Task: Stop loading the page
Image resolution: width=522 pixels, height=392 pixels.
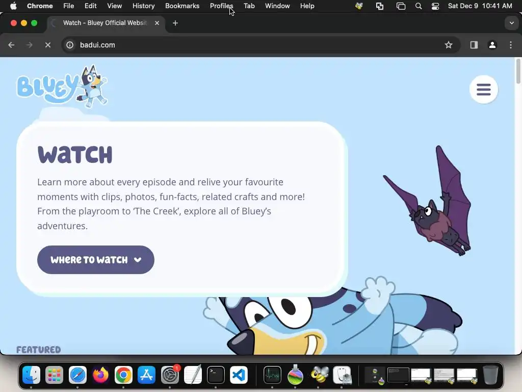Action: click(x=48, y=45)
